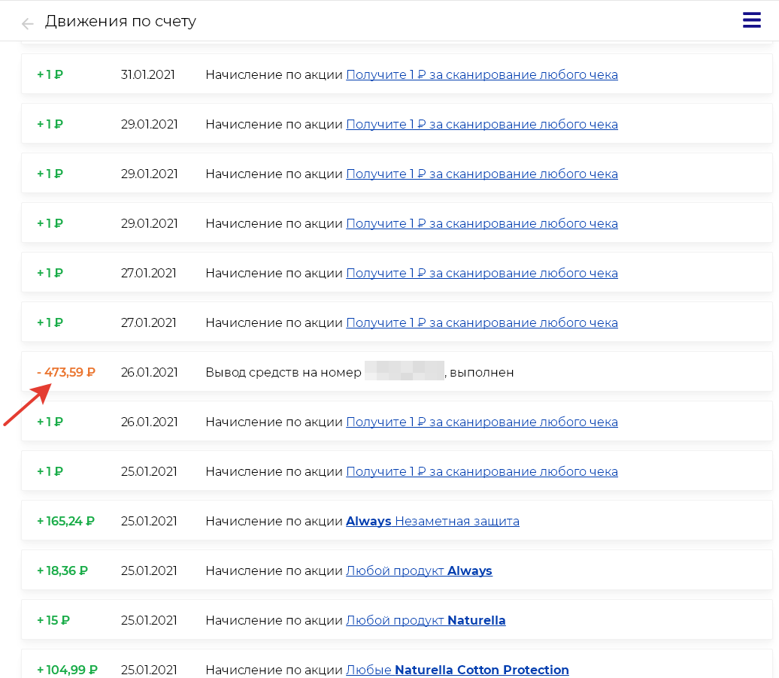The width and height of the screenshot is (779, 678).
Task: Open receipt scan promo link beside +1 ₽ on 26.01.2021
Action: click(x=482, y=422)
